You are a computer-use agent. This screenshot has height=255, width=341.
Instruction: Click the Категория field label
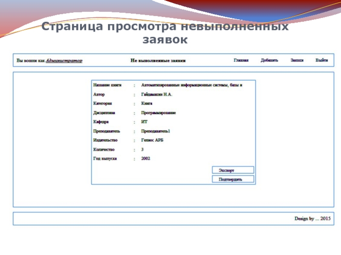tap(102, 103)
